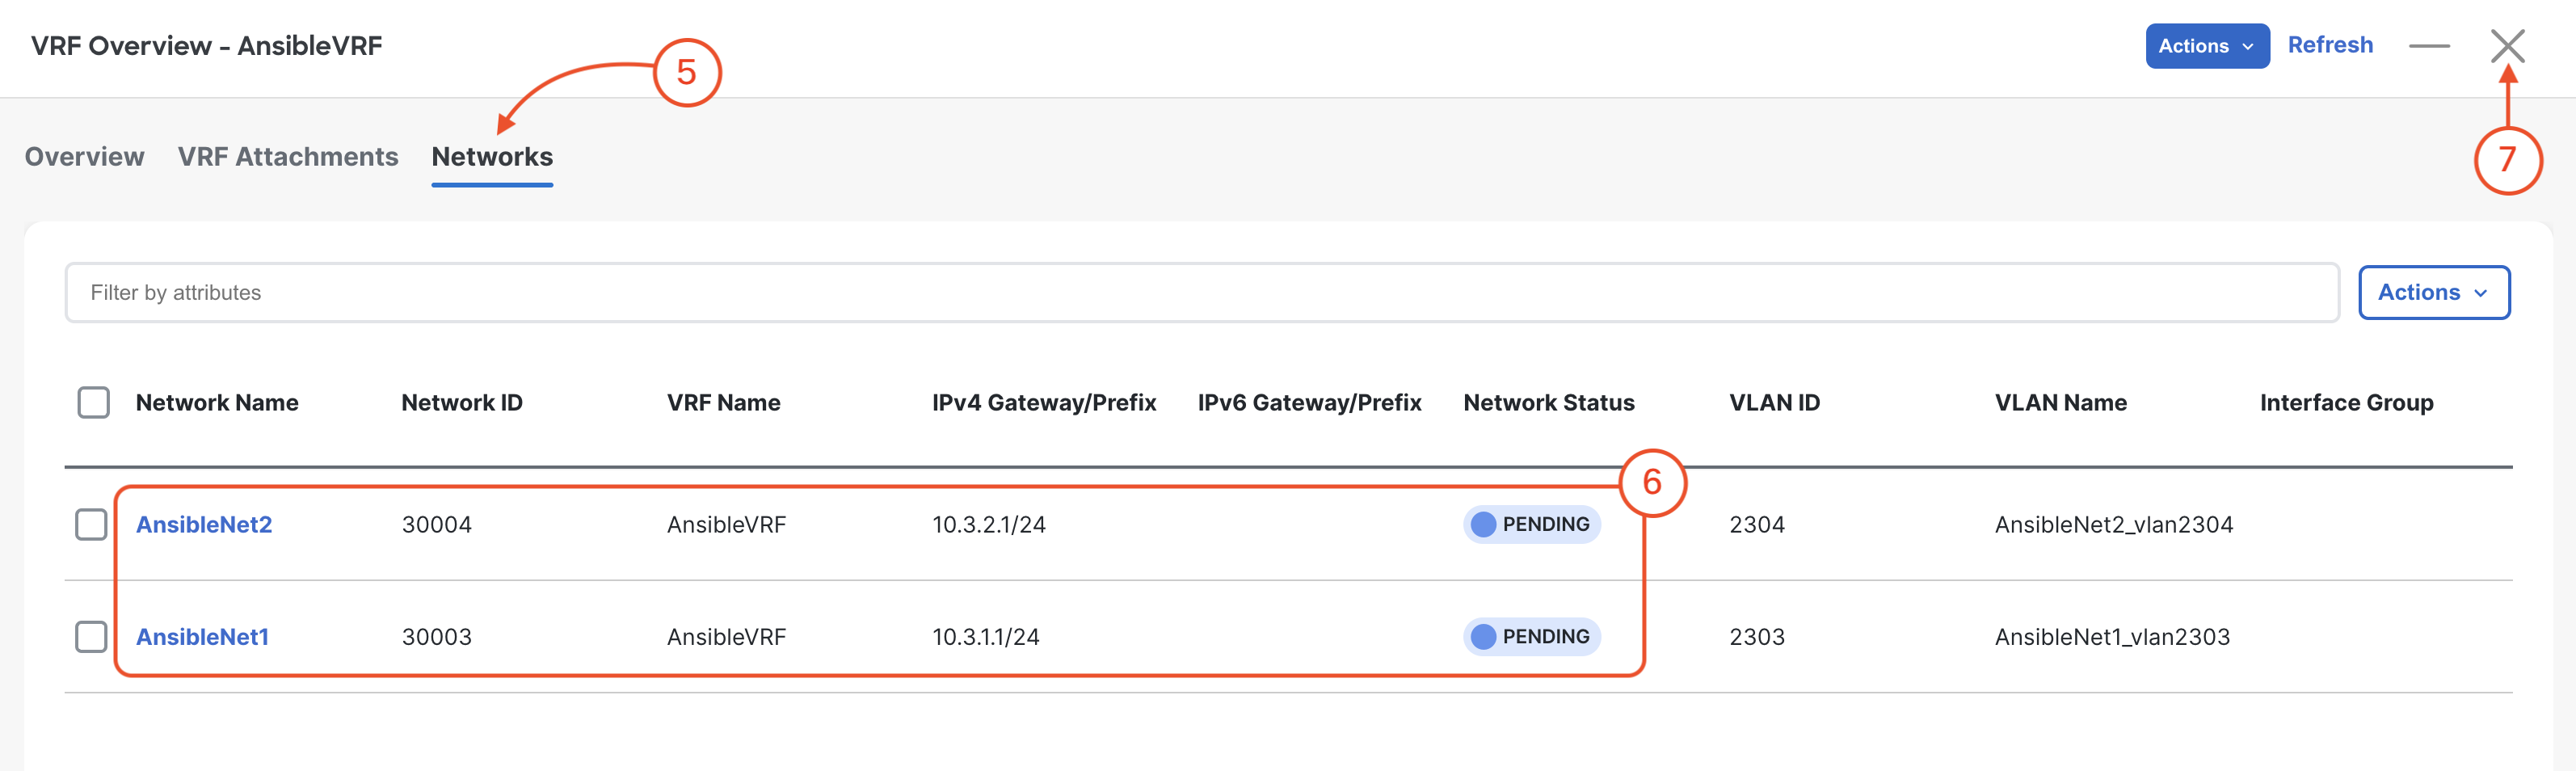Select the AnsibleNet2 row checkbox
The image size is (2576, 771).
[x=91, y=524]
